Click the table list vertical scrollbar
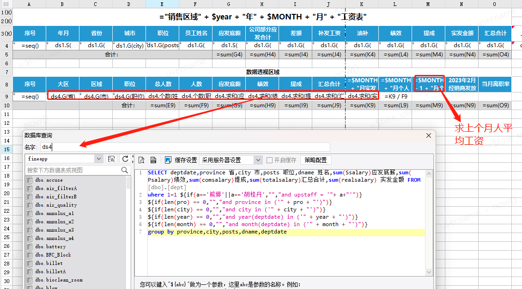Viewport: 522px width, 289px height. [128, 183]
